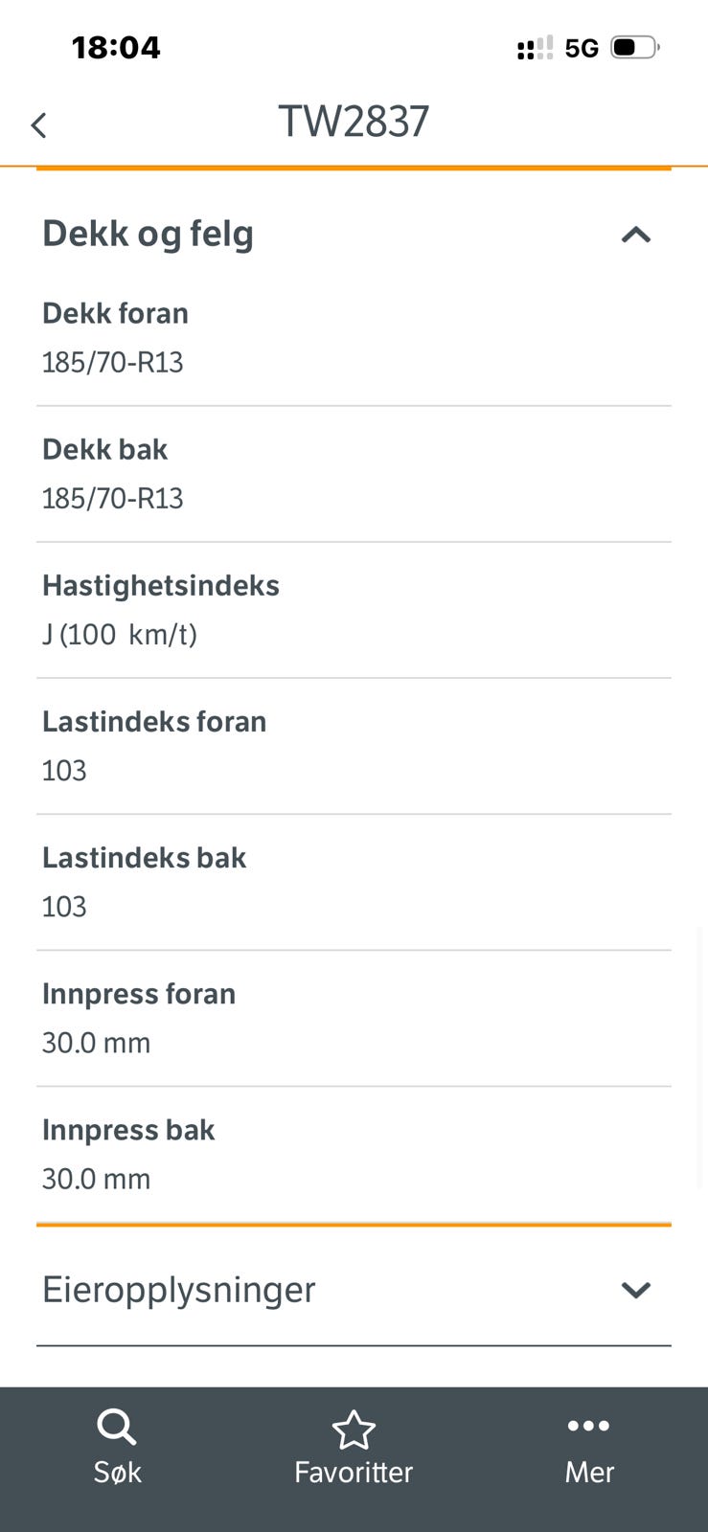This screenshot has height=1532, width=708.
Task: Switch to the Favoritter tab label
Action: [x=354, y=1472]
